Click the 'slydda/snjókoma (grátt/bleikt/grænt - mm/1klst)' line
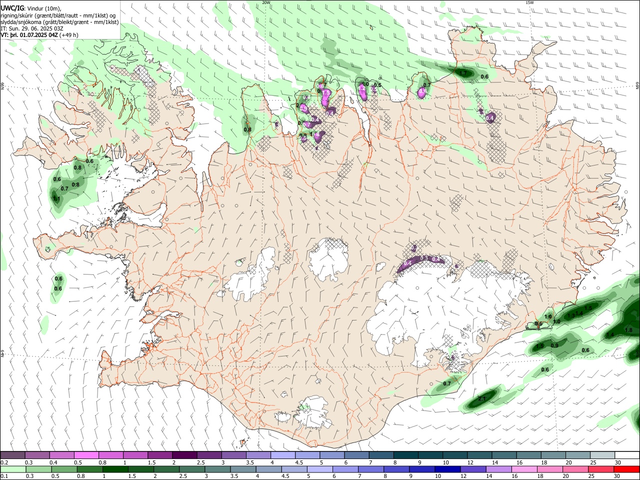The height and width of the screenshot is (480, 640). [x=59, y=22]
